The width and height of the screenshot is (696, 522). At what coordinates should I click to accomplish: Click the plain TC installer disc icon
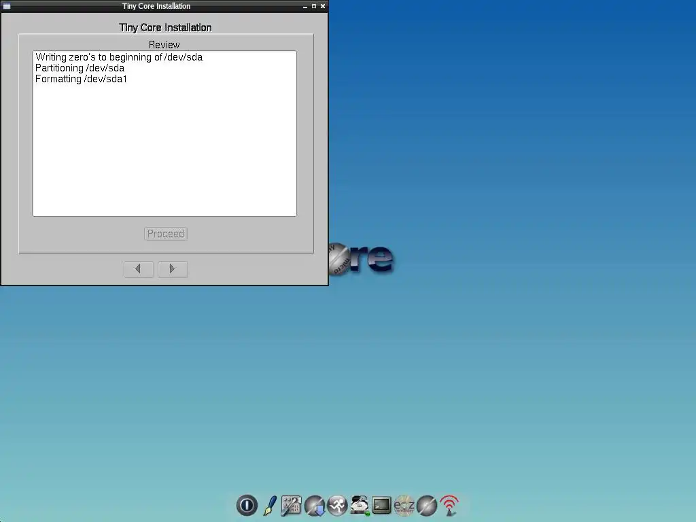click(x=427, y=506)
